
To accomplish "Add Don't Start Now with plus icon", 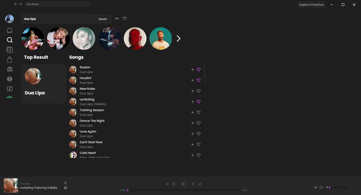I will point(193,145).
